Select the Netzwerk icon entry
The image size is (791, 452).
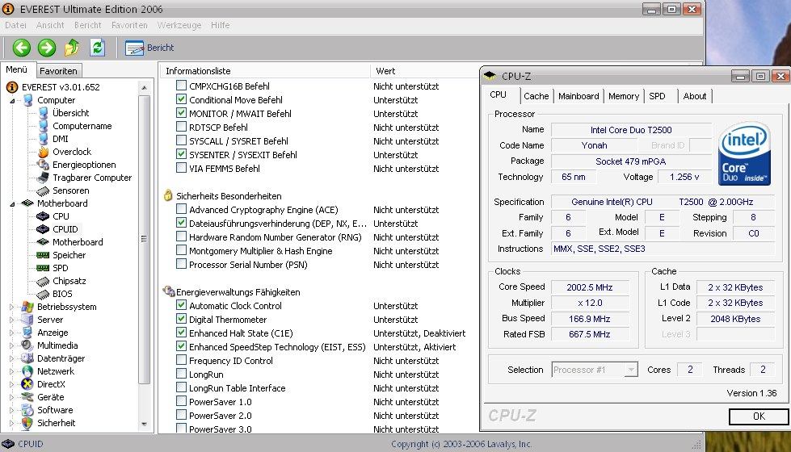[x=27, y=370]
